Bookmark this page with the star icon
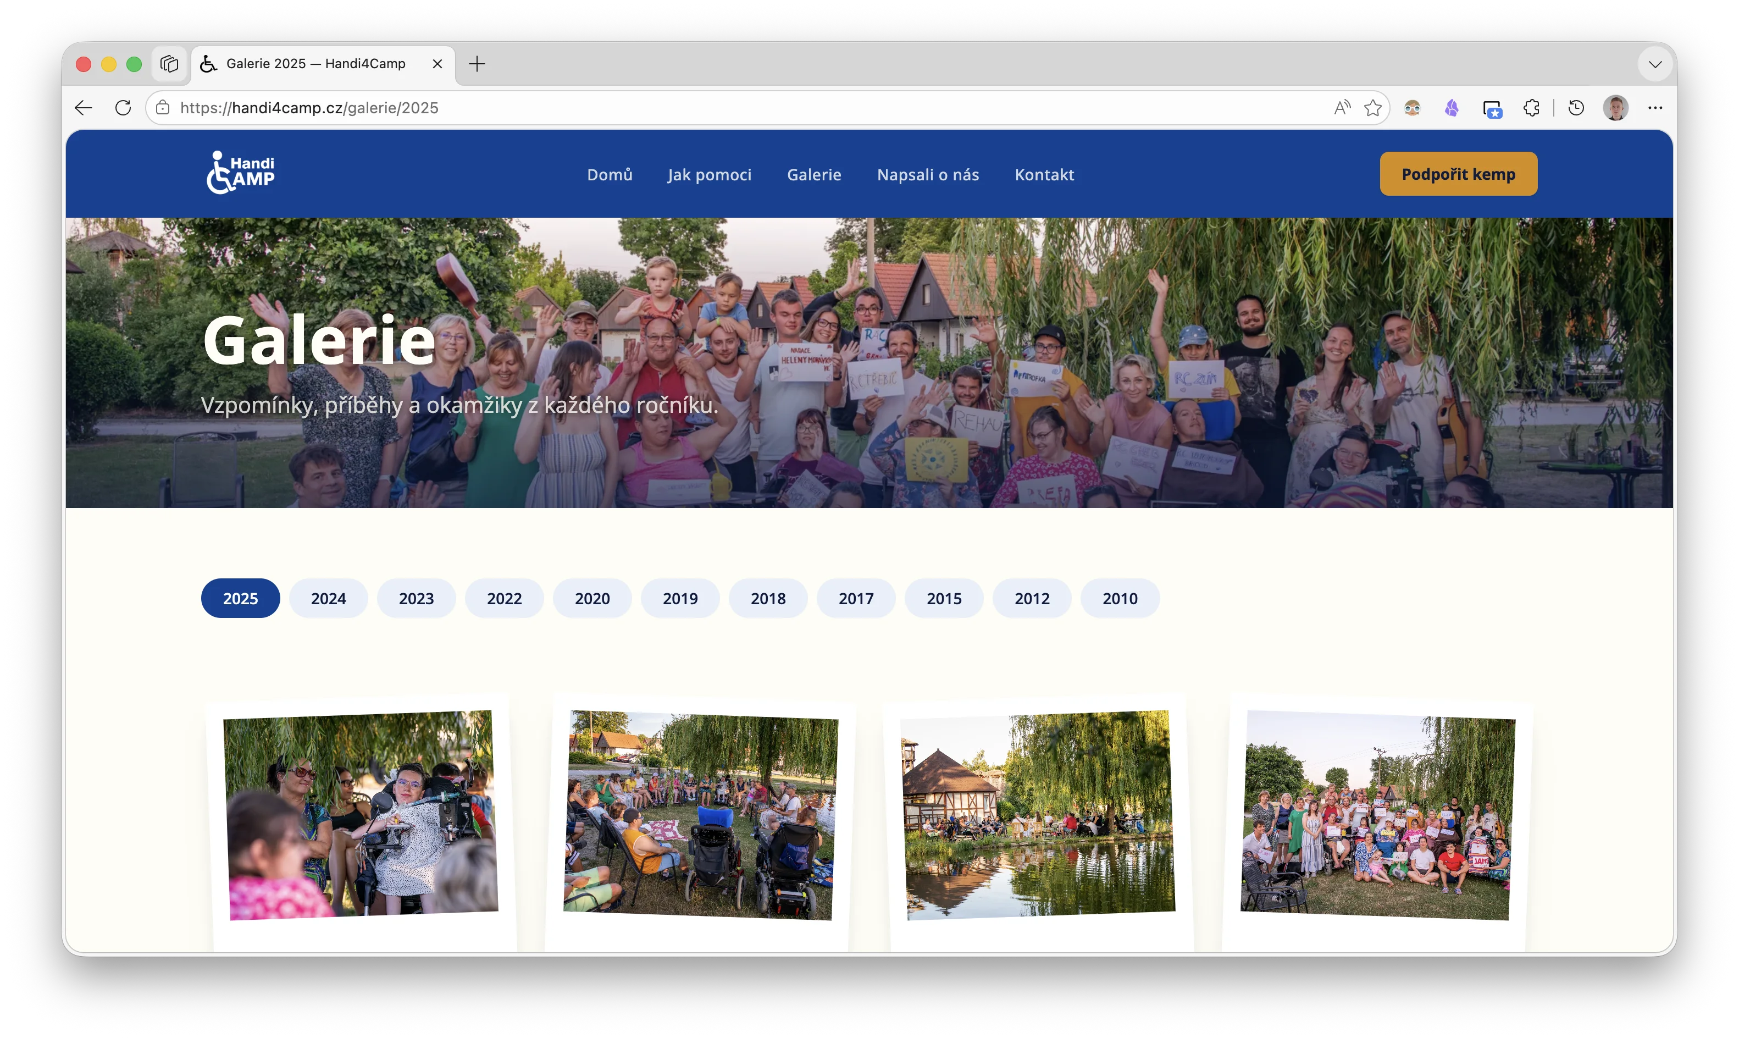 click(1372, 108)
